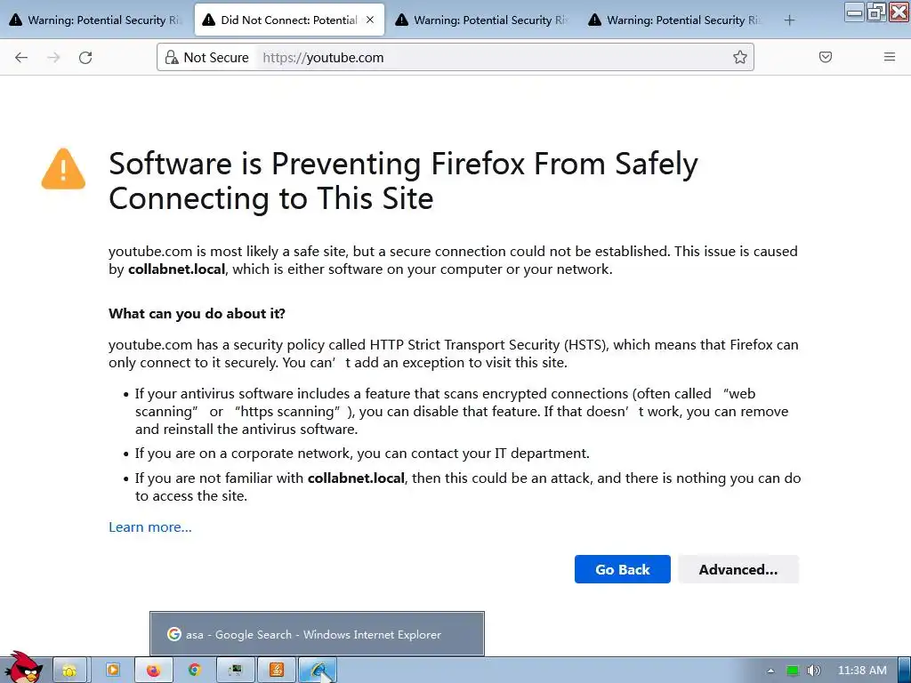Open the file explorer taskbar icon

coord(69,671)
